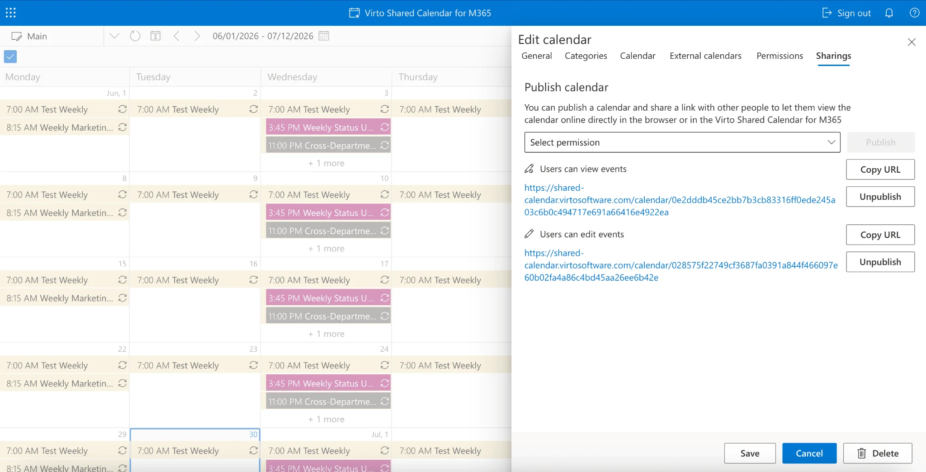Copy URL for view events link

coord(880,170)
